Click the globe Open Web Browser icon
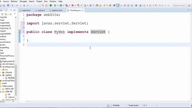192x108 pixels. 136,5
